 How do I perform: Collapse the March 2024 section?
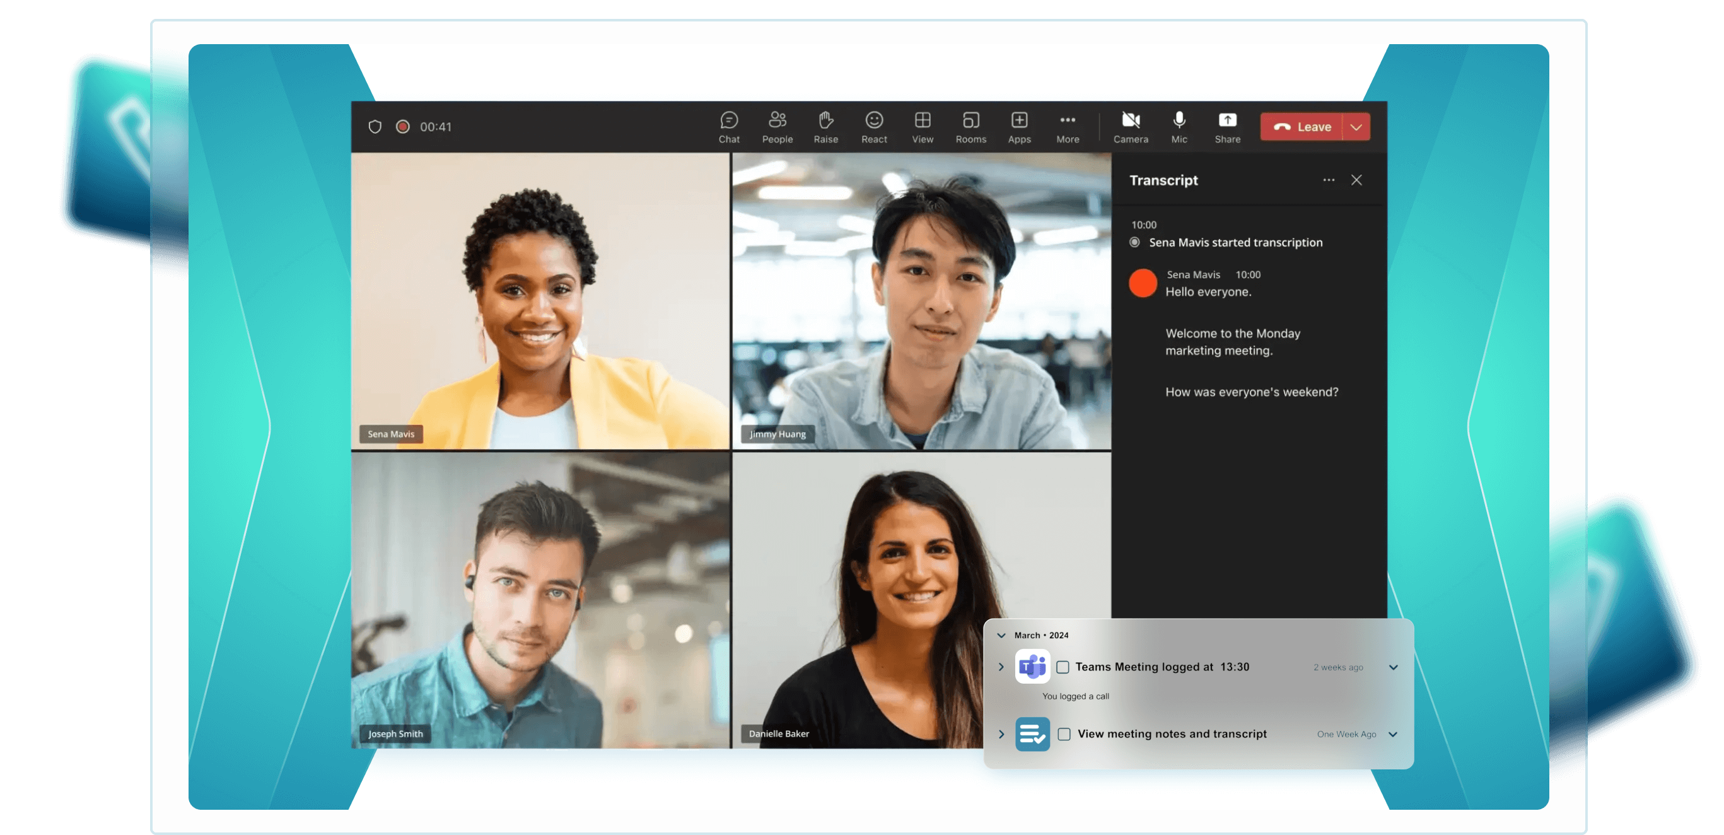coord(1001,636)
